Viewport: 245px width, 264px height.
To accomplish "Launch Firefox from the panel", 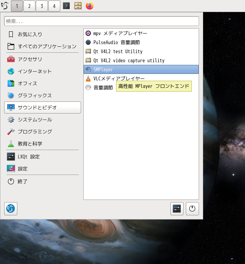I will coord(90,6).
